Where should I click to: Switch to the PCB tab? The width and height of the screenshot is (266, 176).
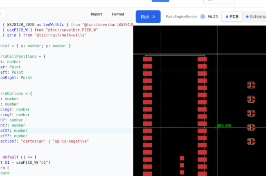(232, 17)
